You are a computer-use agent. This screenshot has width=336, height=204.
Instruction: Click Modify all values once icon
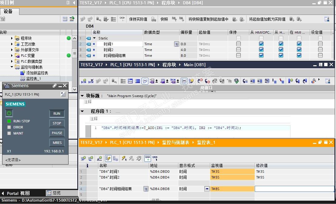(124, 158)
